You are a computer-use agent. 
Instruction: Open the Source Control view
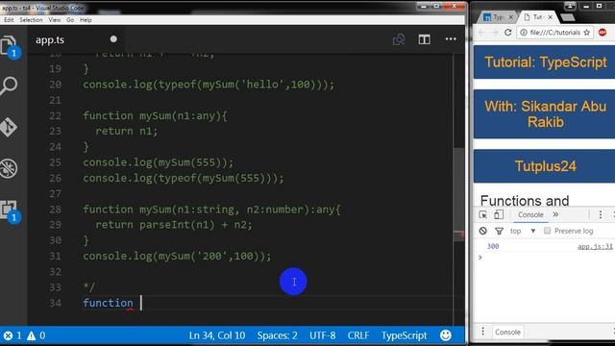9,127
